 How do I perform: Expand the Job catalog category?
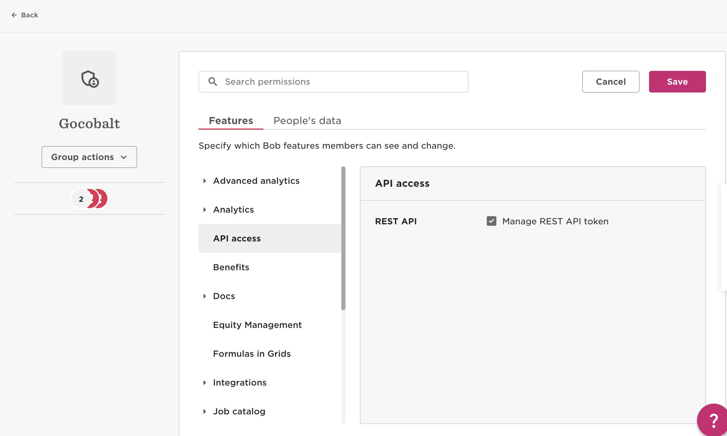click(x=205, y=411)
